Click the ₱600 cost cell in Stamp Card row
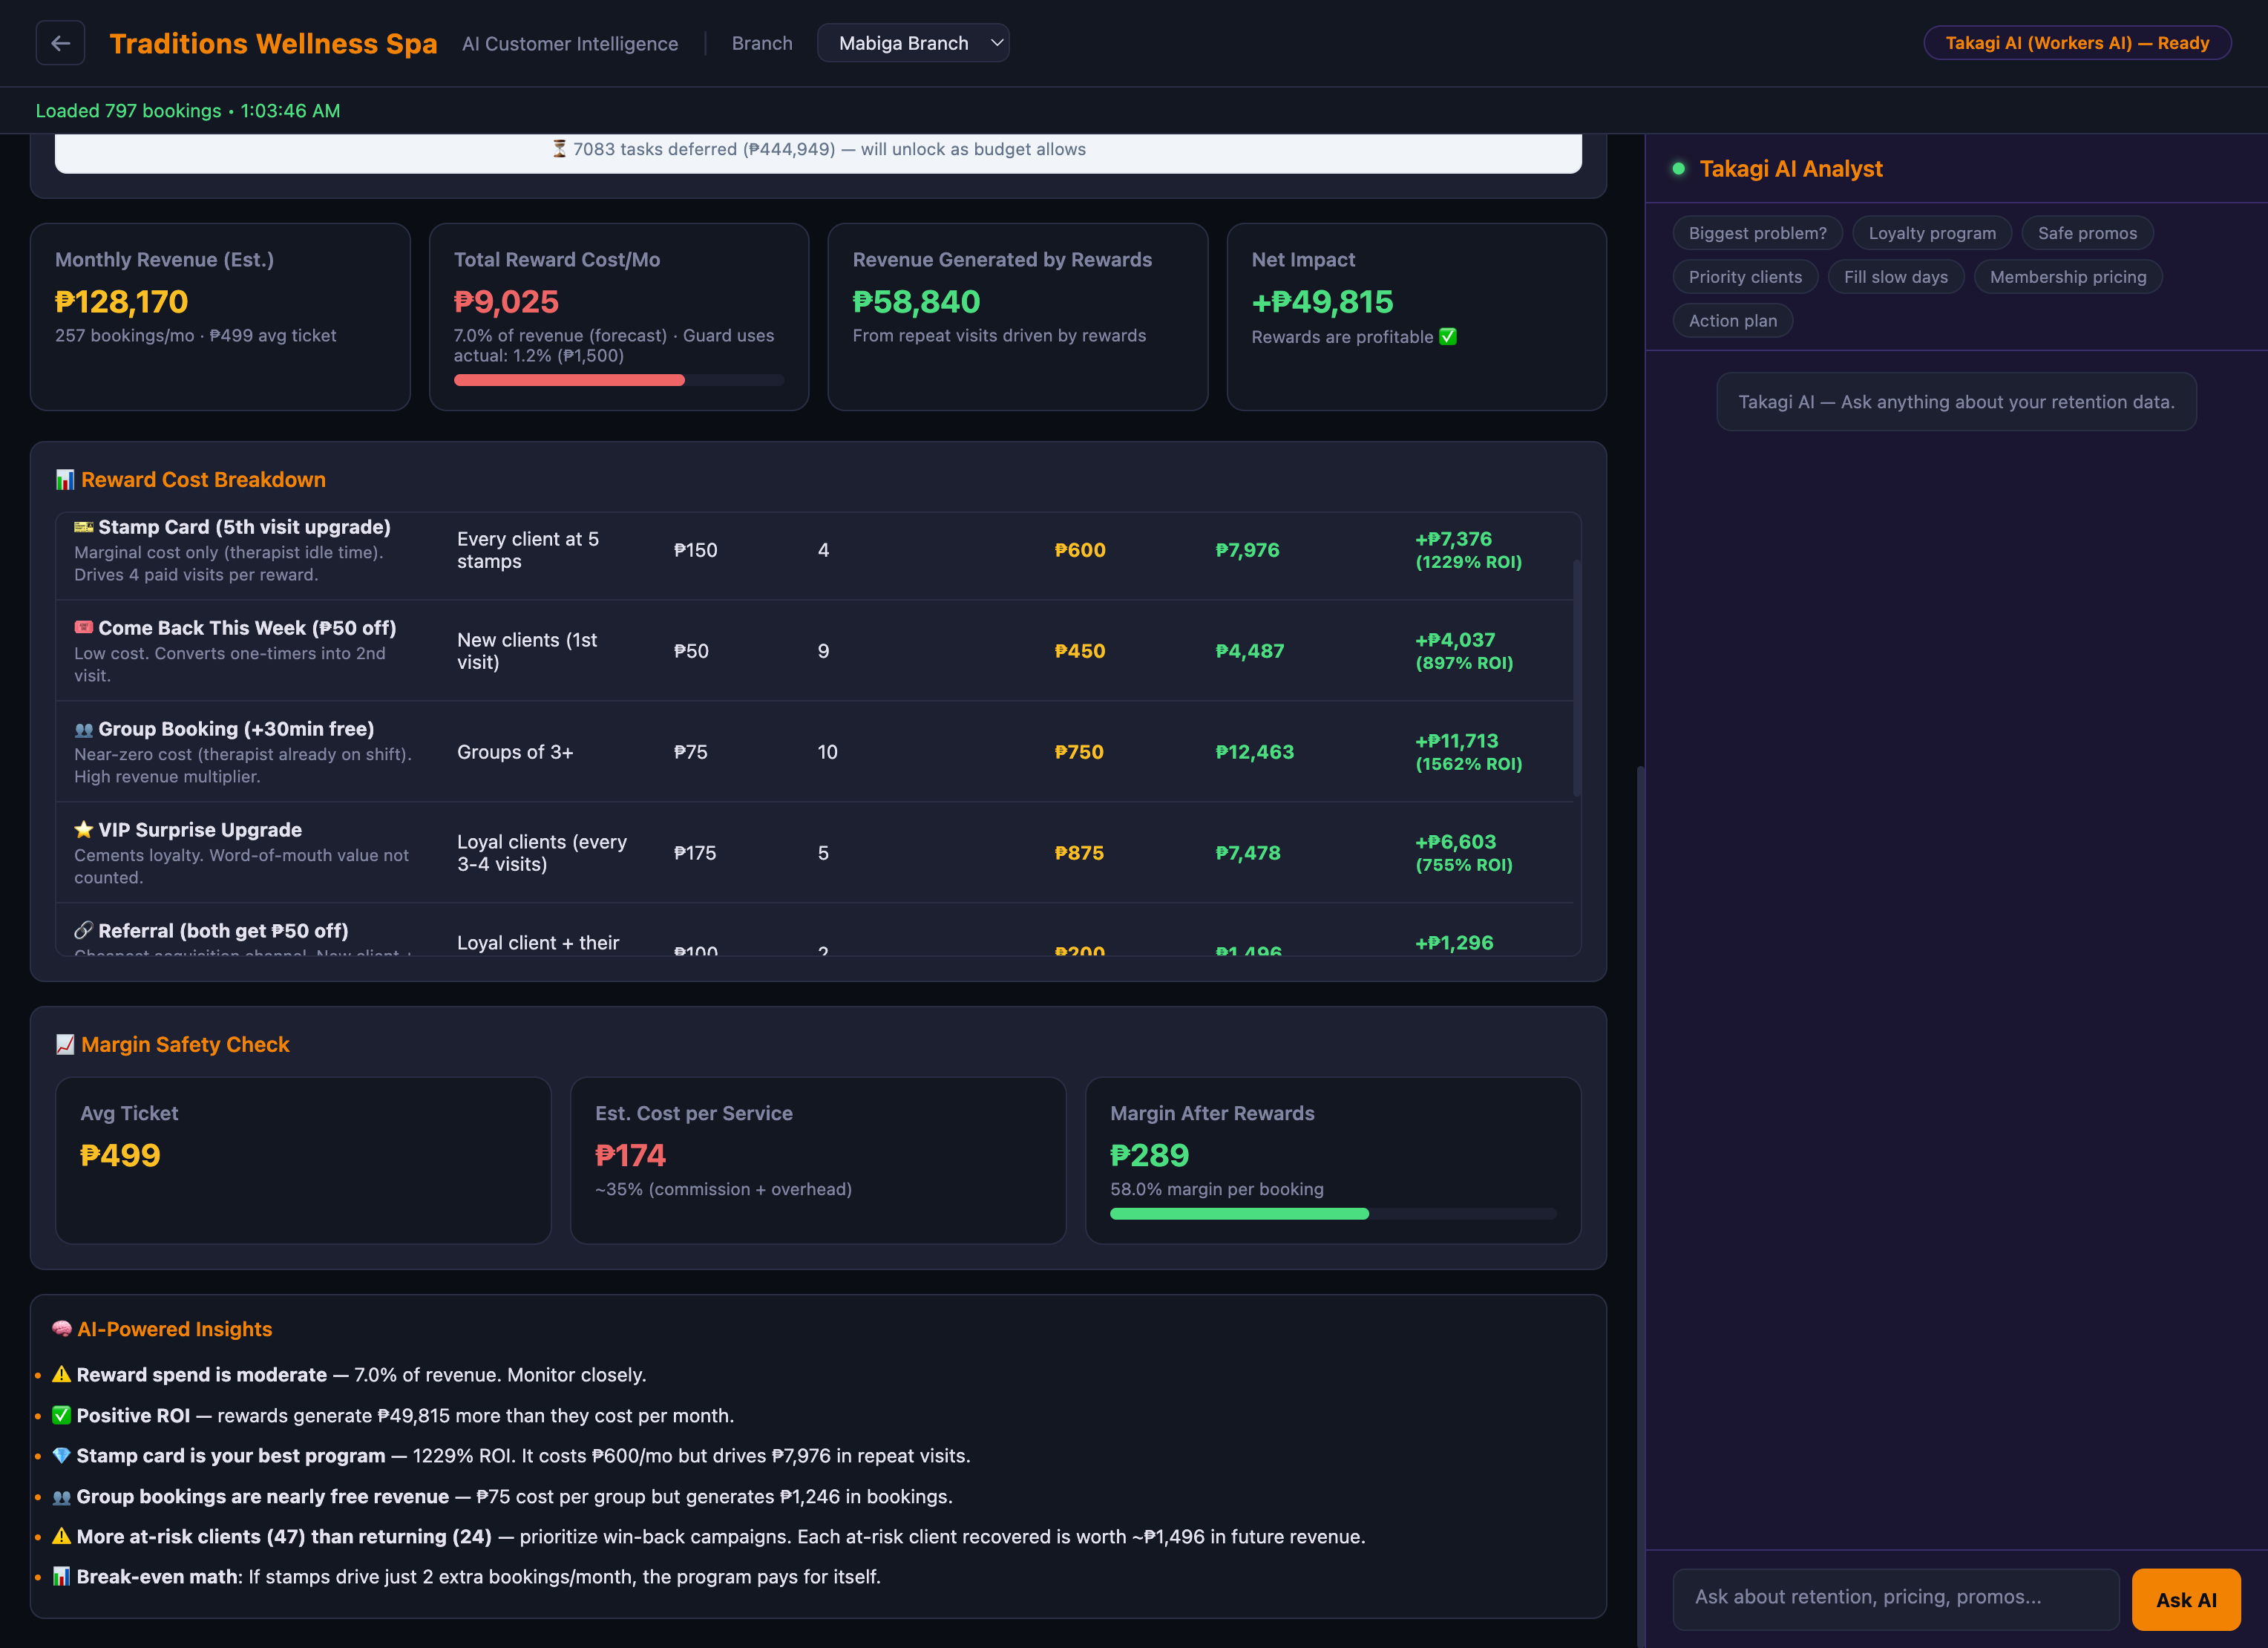Image resolution: width=2268 pixels, height=1648 pixels. [1080, 550]
